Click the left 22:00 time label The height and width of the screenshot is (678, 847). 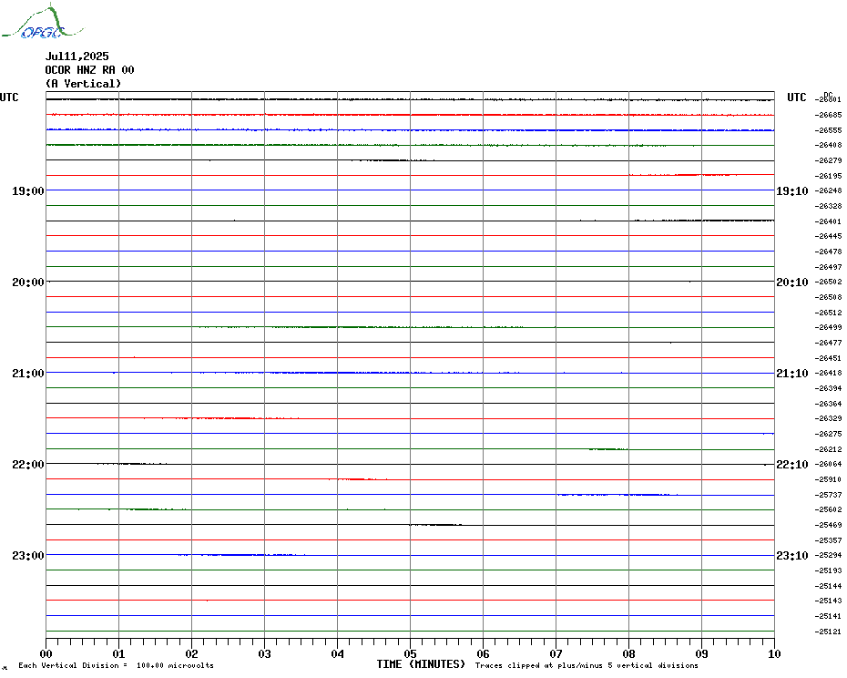tap(28, 465)
